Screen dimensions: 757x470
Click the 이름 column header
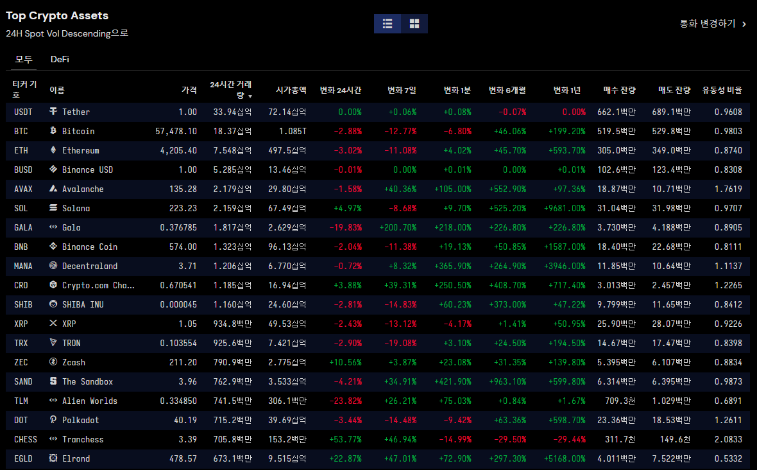(57, 90)
